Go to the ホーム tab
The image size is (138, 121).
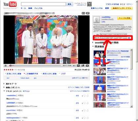pos(23,8)
